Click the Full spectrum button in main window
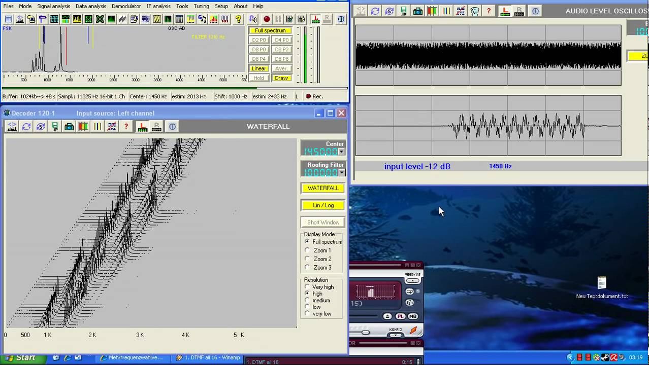Image resolution: width=649 pixels, height=365 pixels. coord(270,30)
